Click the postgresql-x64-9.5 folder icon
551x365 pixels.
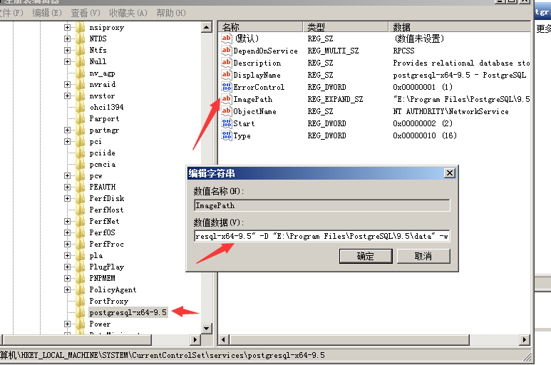(x=81, y=312)
